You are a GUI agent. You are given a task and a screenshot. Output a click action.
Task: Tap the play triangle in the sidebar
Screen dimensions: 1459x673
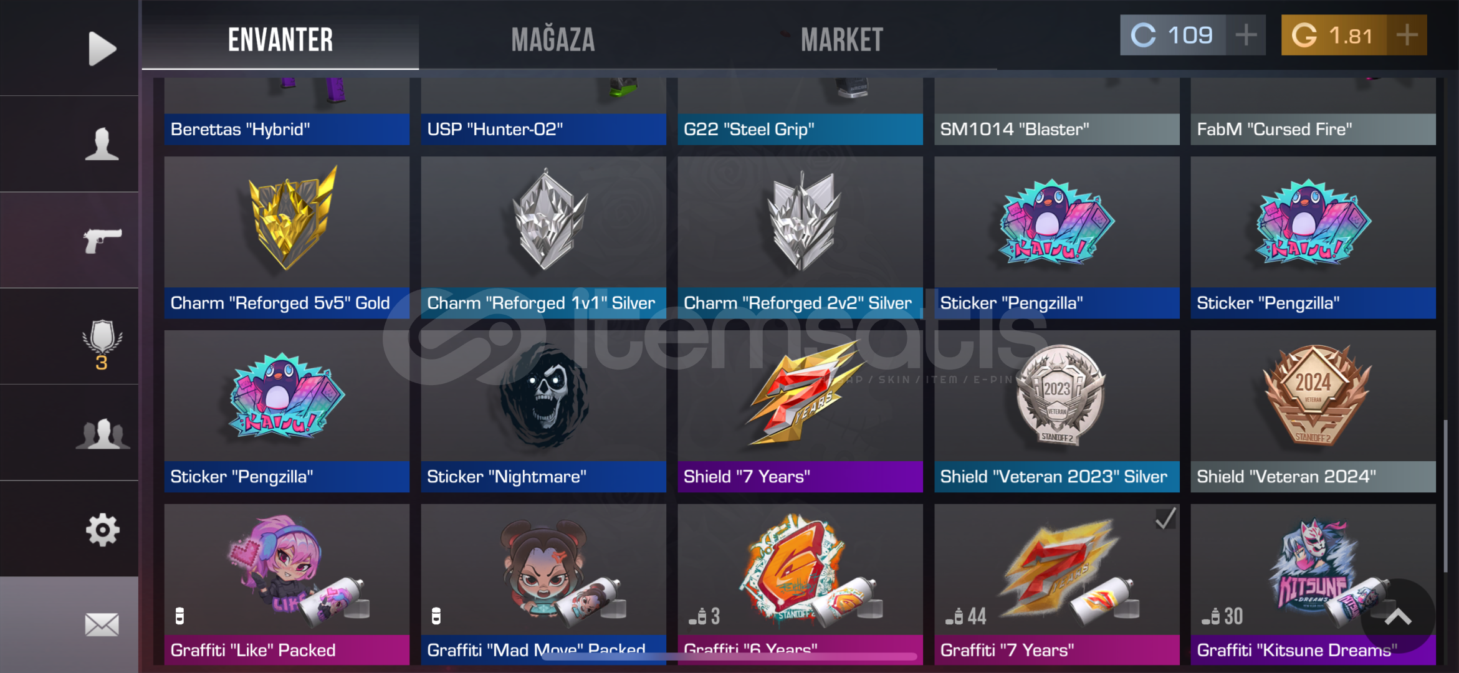[x=102, y=48]
